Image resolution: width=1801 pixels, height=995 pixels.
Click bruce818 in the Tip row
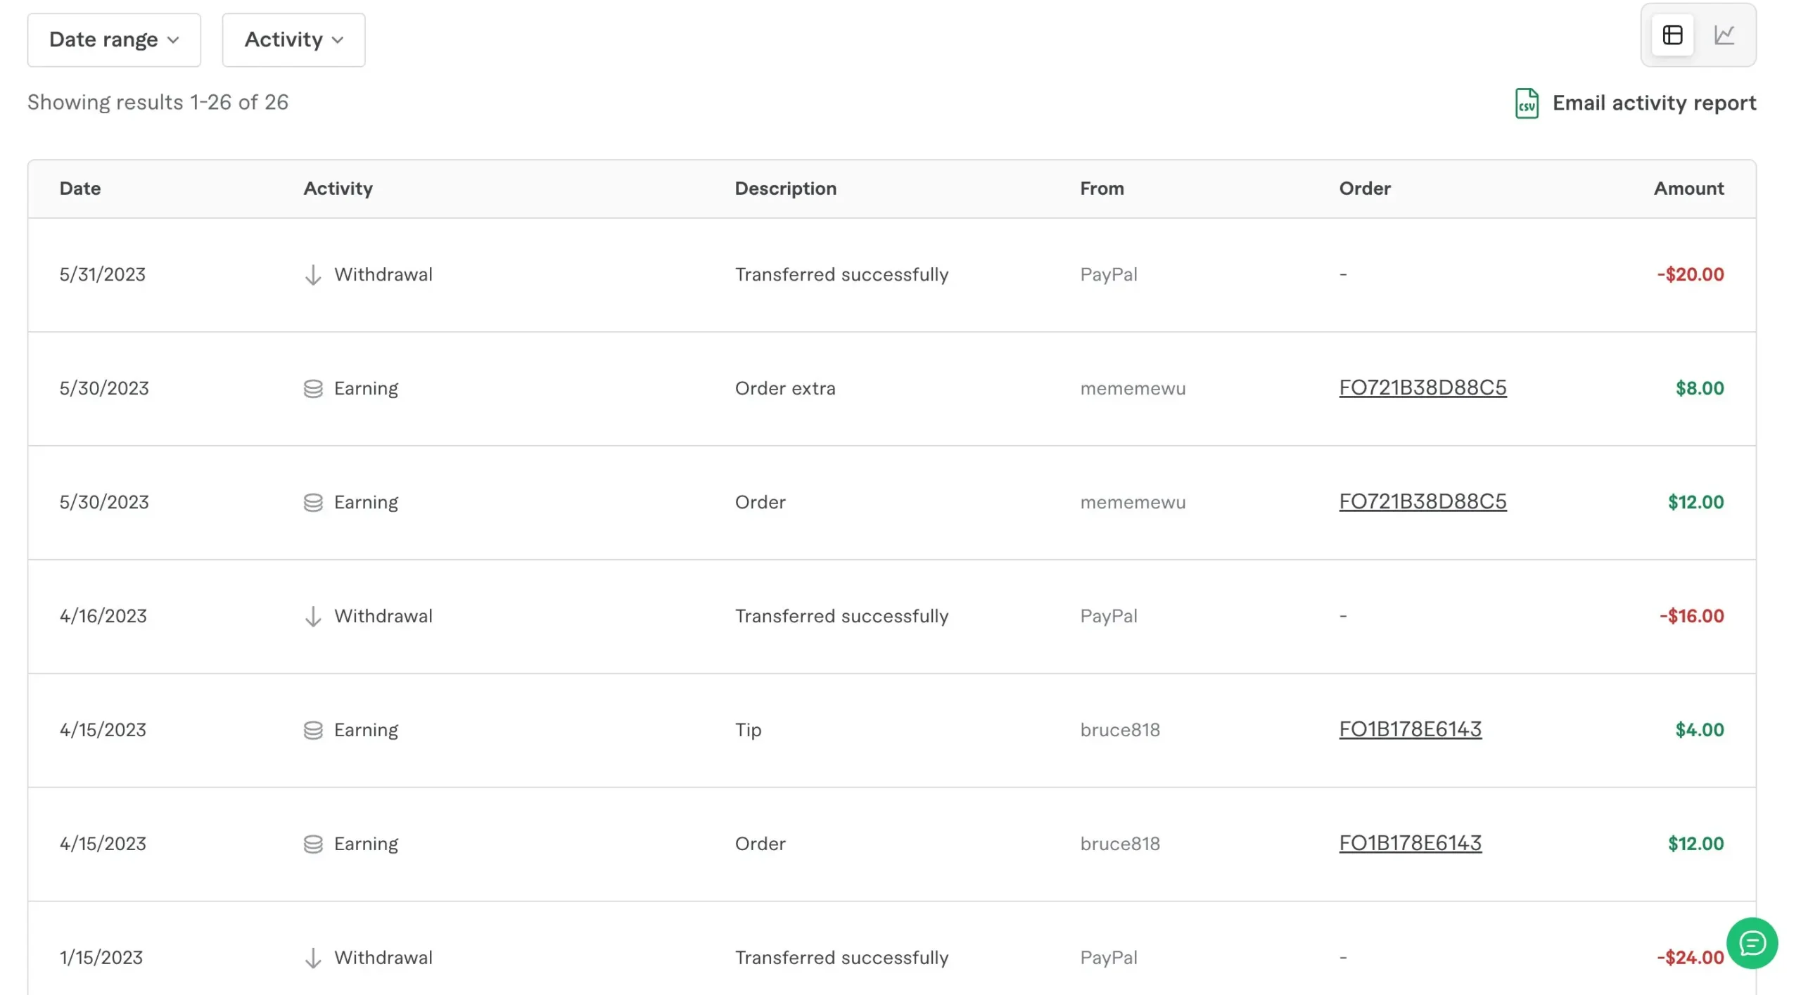[x=1120, y=730]
